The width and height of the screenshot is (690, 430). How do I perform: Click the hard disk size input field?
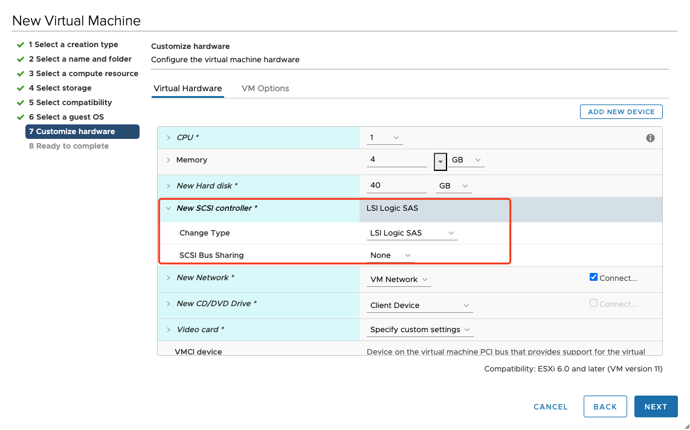[x=396, y=186]
